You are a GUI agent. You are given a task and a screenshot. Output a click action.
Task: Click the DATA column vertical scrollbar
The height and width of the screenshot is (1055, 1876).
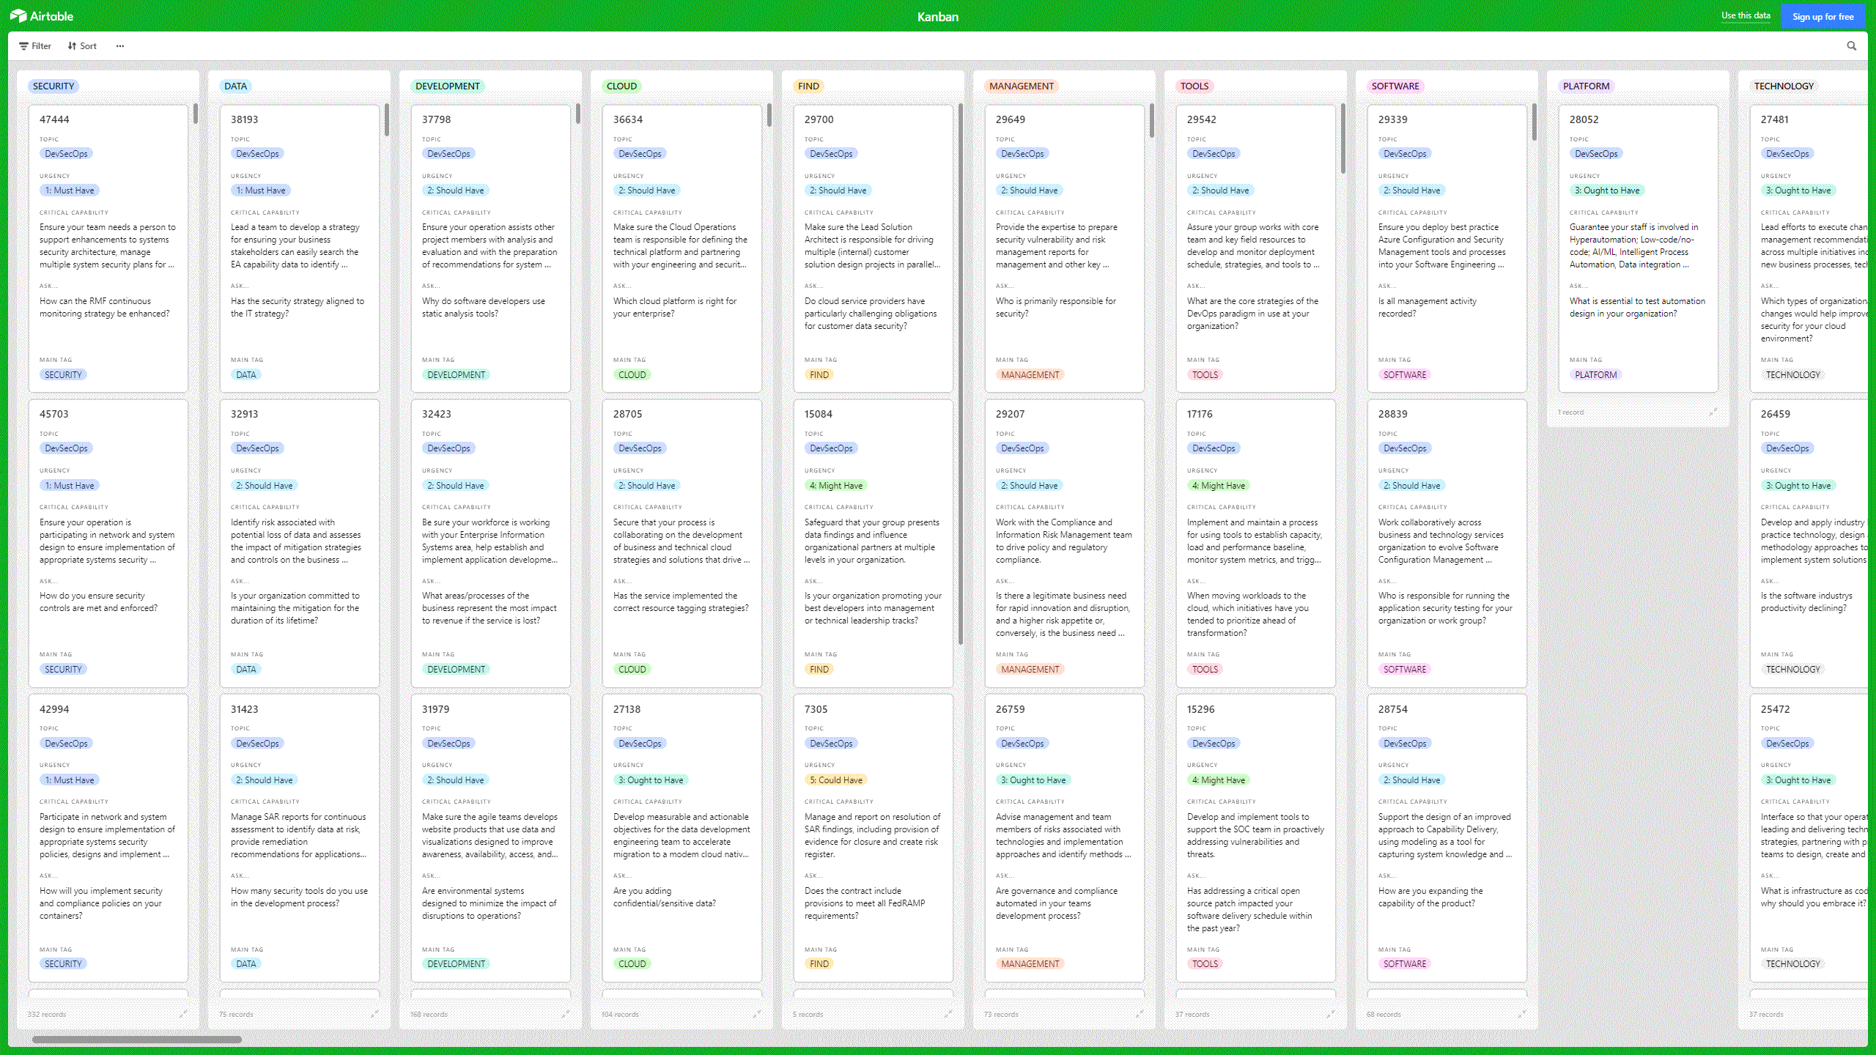point(387,119)
